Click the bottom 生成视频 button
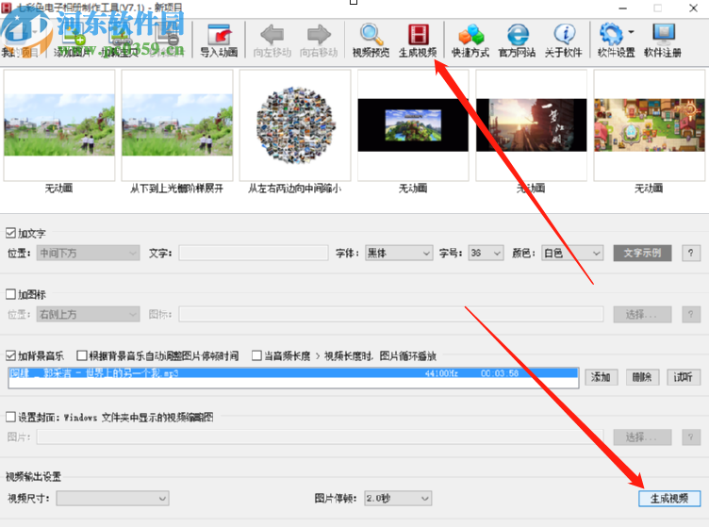 pyautogui.click(x=669, y=499)
